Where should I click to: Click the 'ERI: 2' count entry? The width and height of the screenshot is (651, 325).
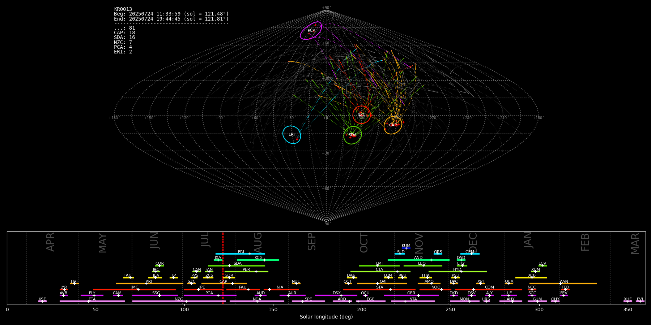[x=123, y=52]
